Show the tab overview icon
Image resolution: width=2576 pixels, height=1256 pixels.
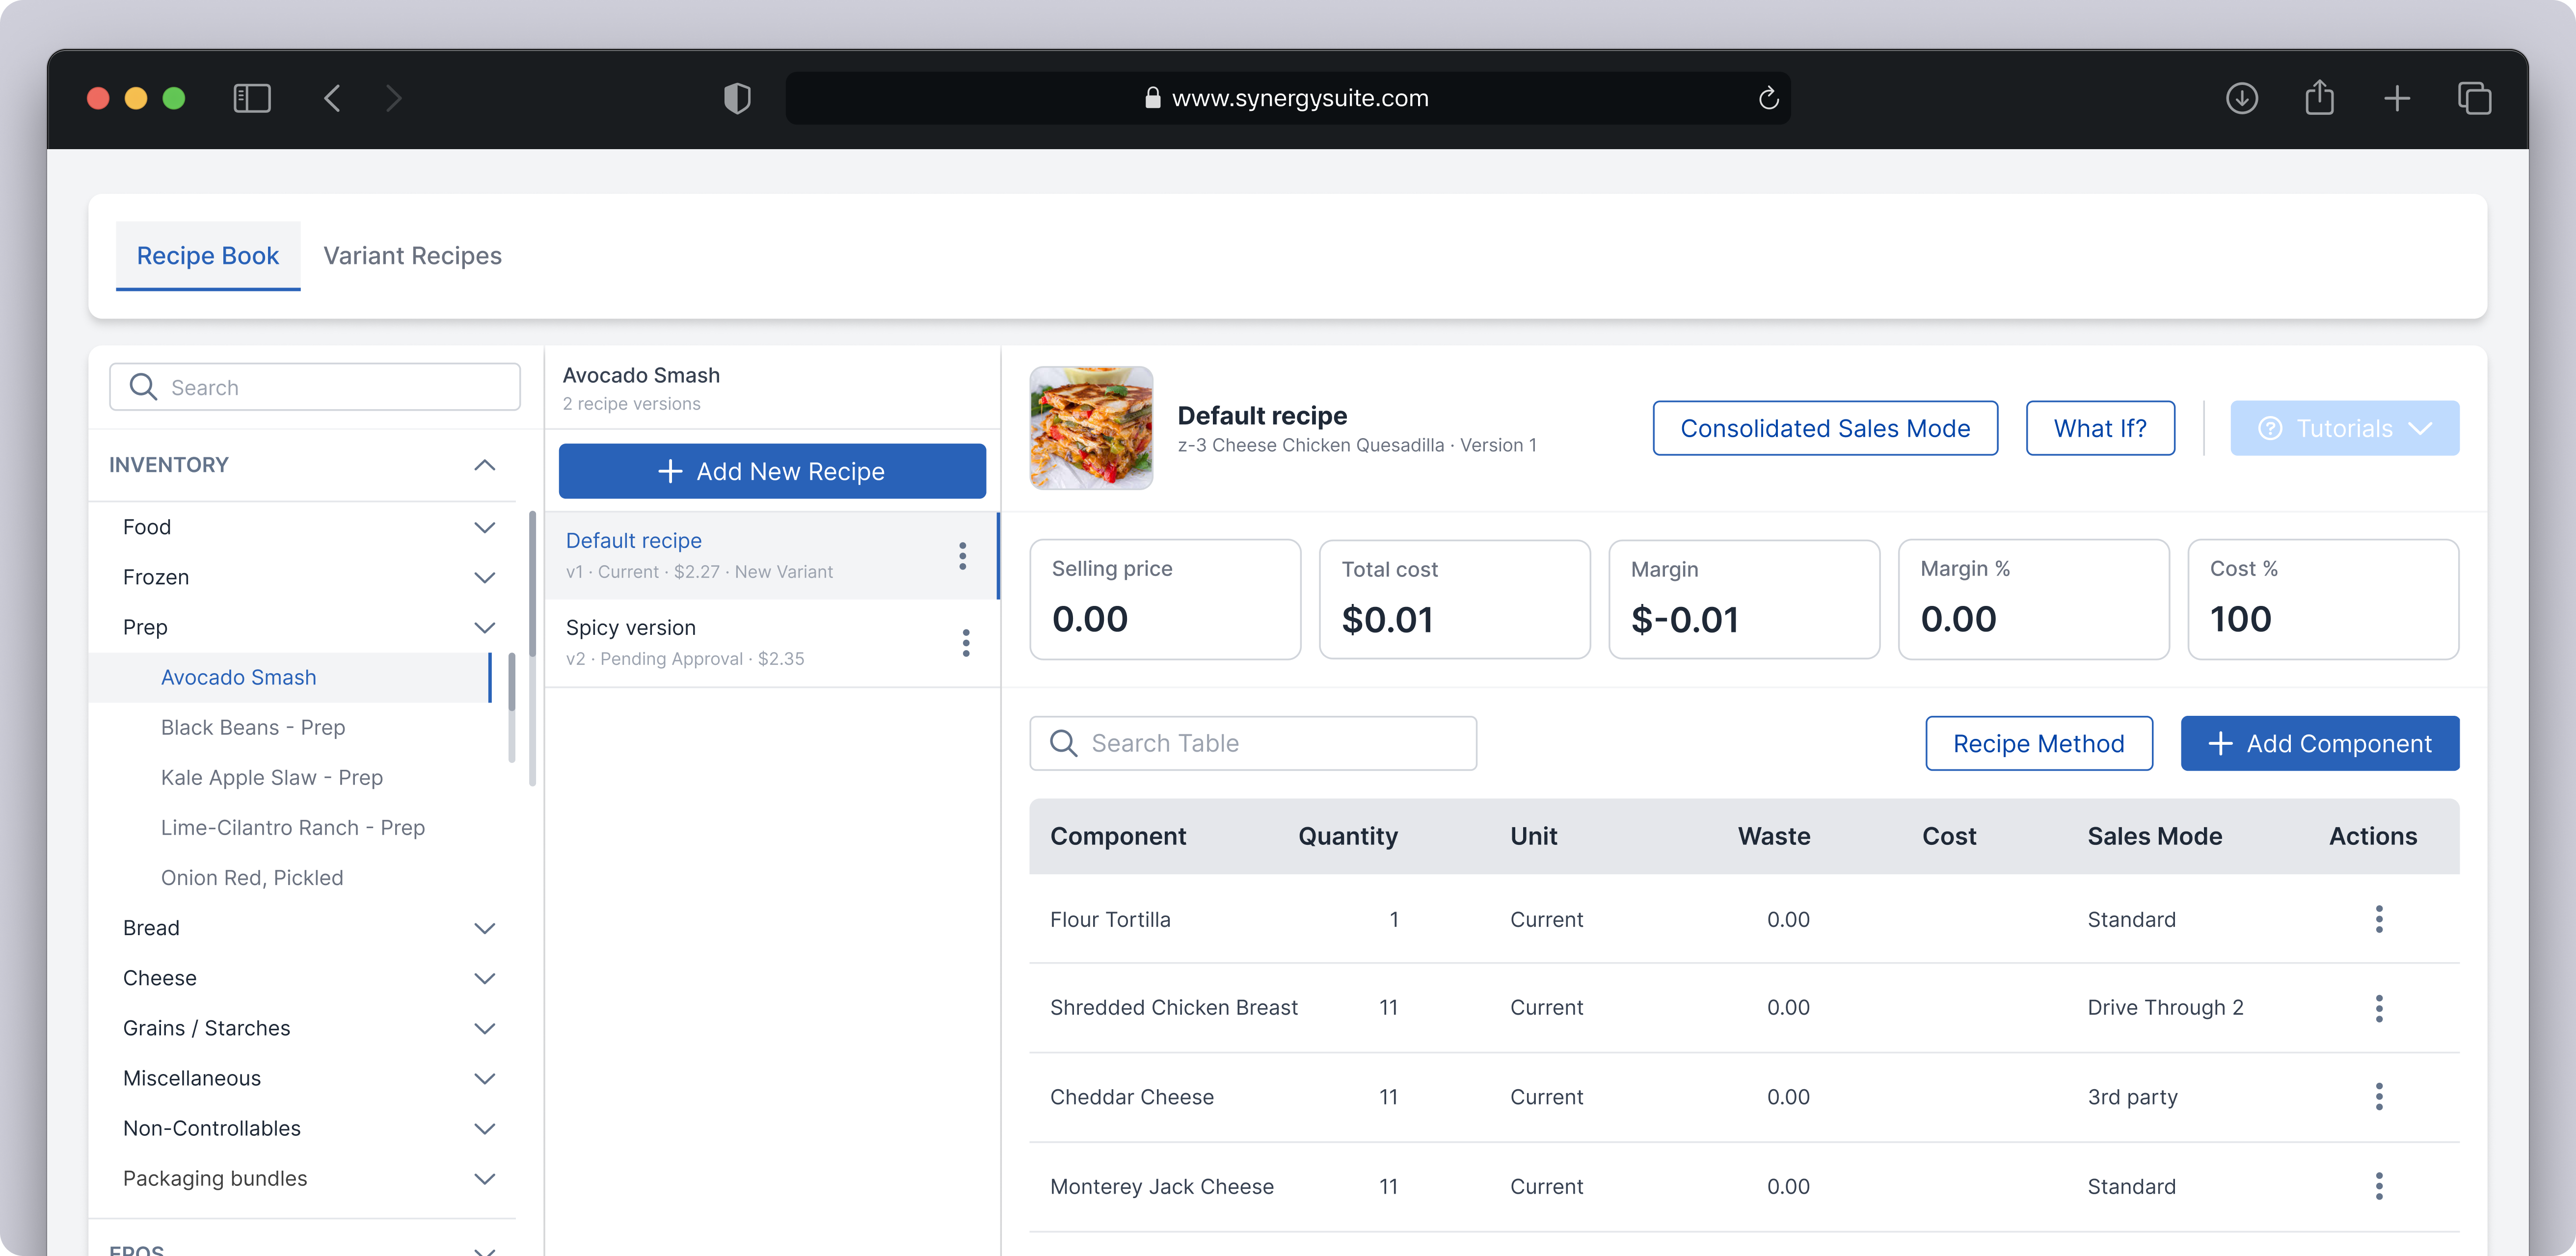coord(2474,98)
